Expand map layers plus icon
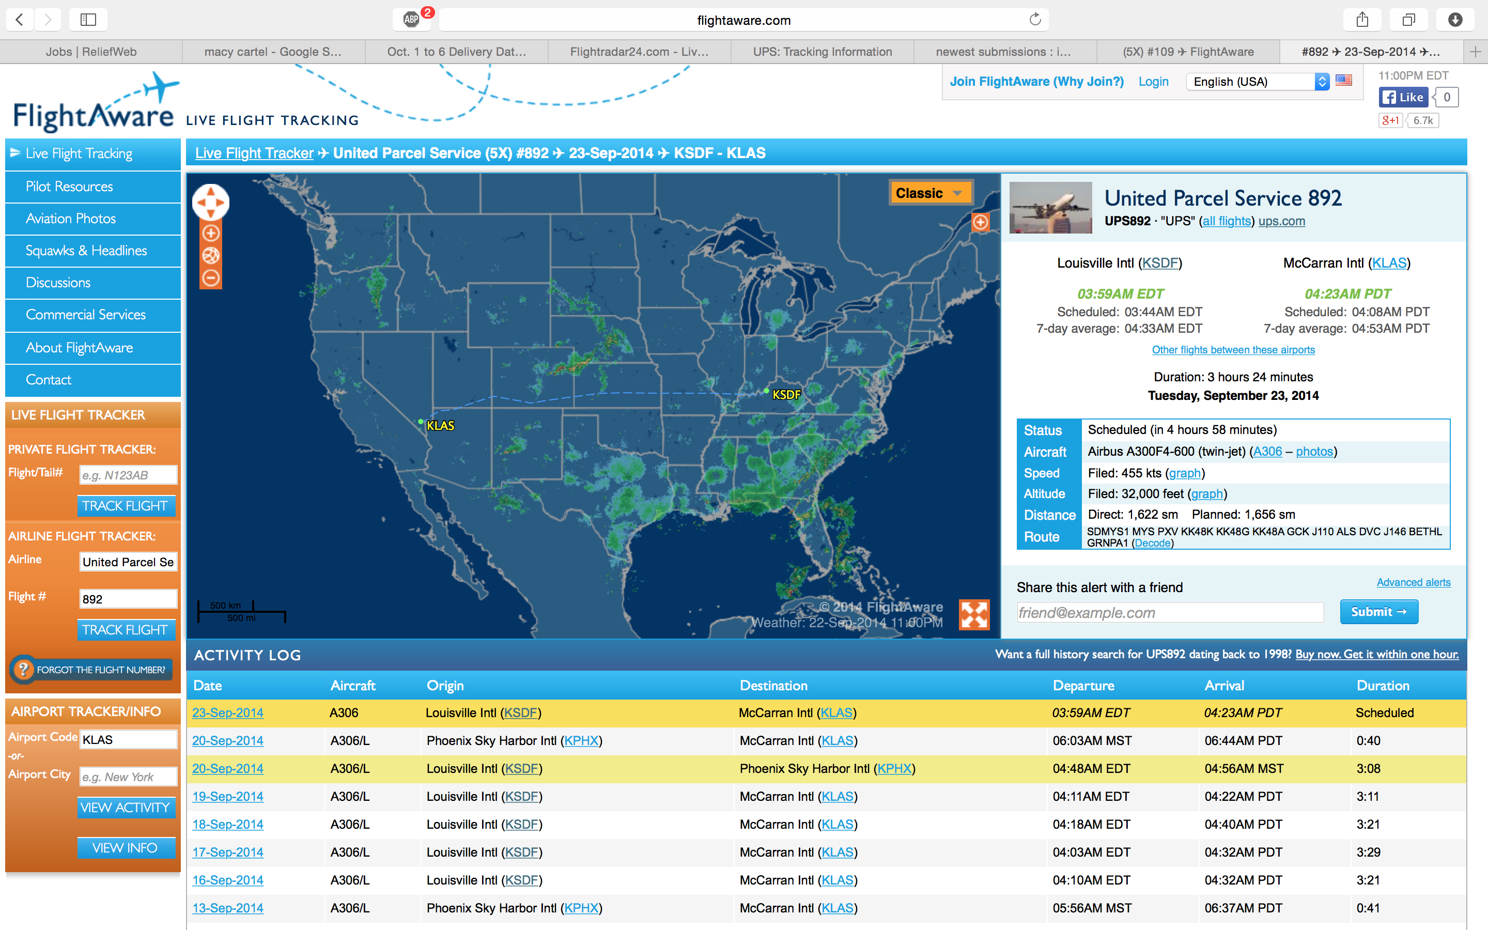This screenshot has width=1488, height=930. (980, 222)
